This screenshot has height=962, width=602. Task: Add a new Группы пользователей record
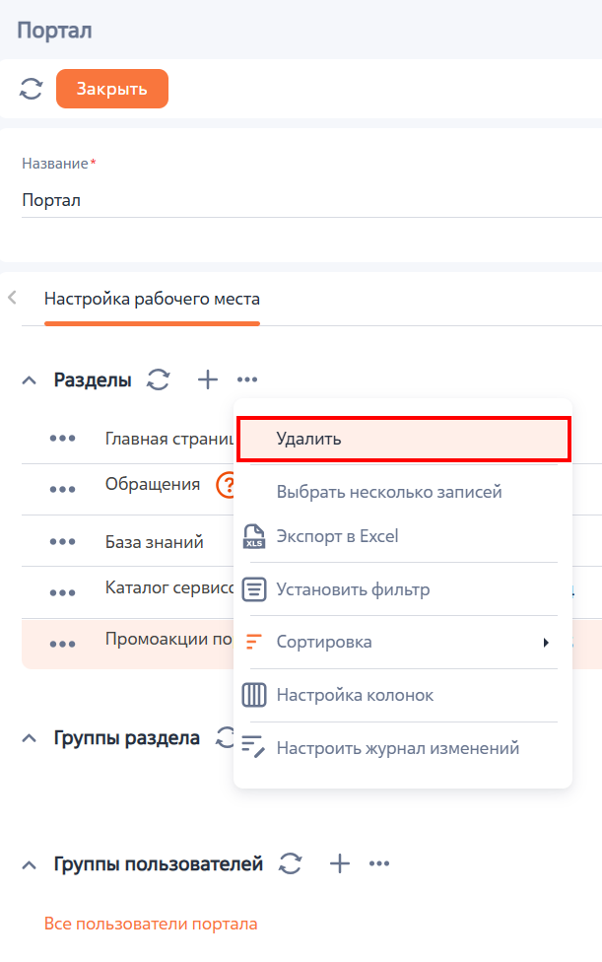[x=340, y=863]
